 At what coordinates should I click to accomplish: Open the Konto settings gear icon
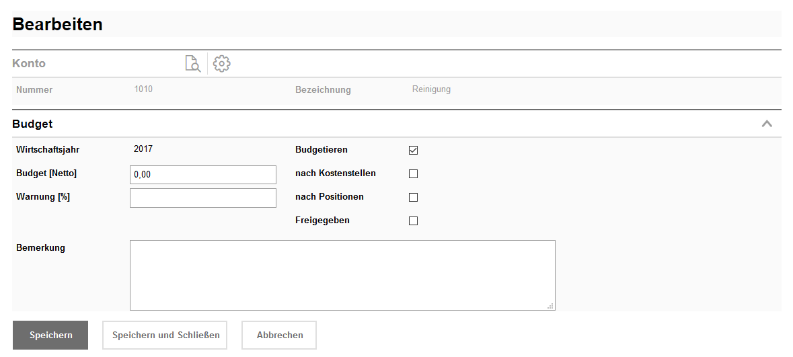point(222,64)
